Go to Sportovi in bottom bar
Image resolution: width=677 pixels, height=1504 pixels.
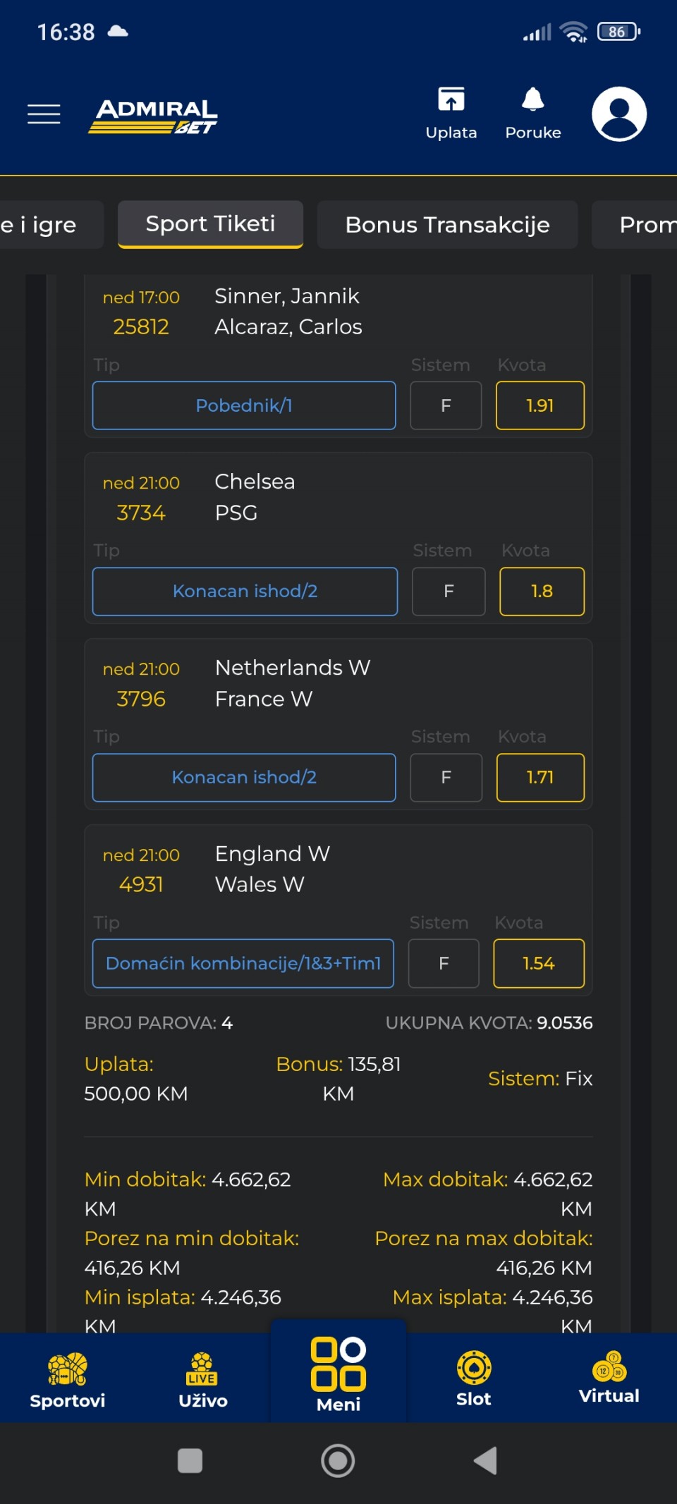pos(68,1380)
